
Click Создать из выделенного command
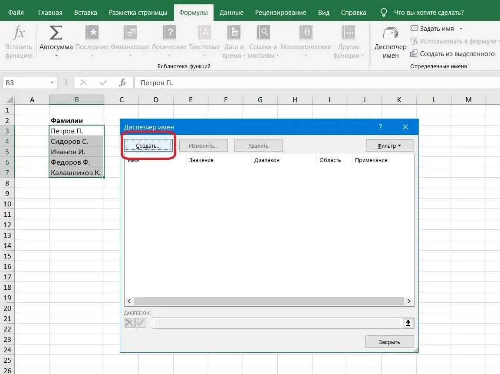tap(452, 53)
